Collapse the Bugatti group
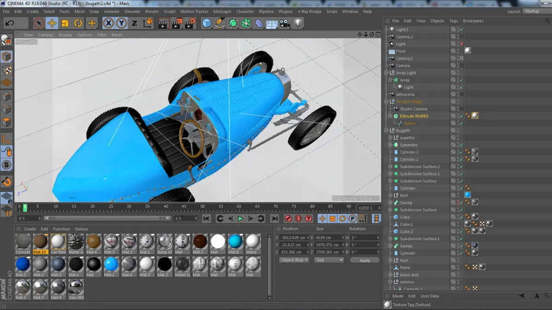Screen dimensions: 552x310 pyautogui.click(x=386, y=130)
